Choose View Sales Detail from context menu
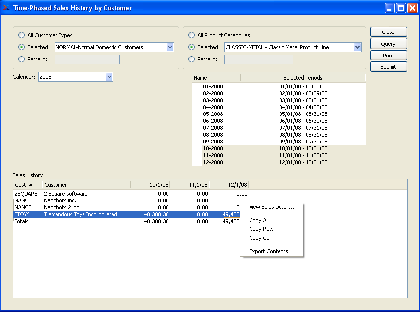The width and height of the screenshot is (420, 312). tap(272, 207)
